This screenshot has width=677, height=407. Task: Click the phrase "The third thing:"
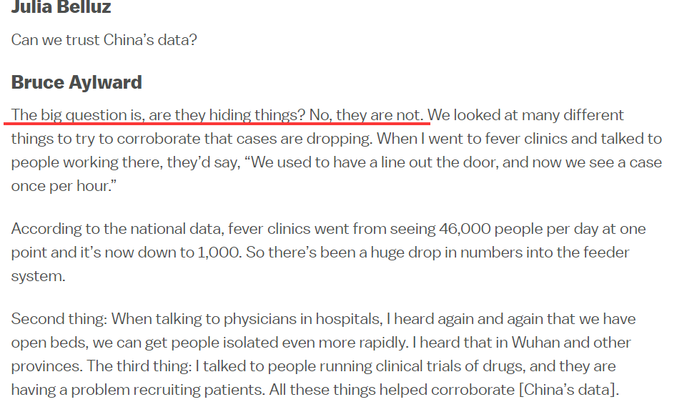[138, 366]
